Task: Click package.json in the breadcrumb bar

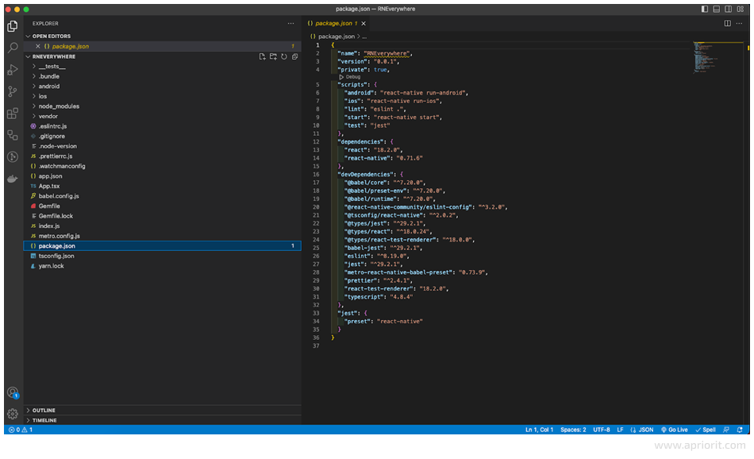Action: point(337,37)
